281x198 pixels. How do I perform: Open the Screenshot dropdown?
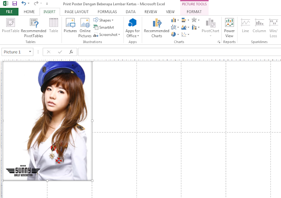(107, 35)
